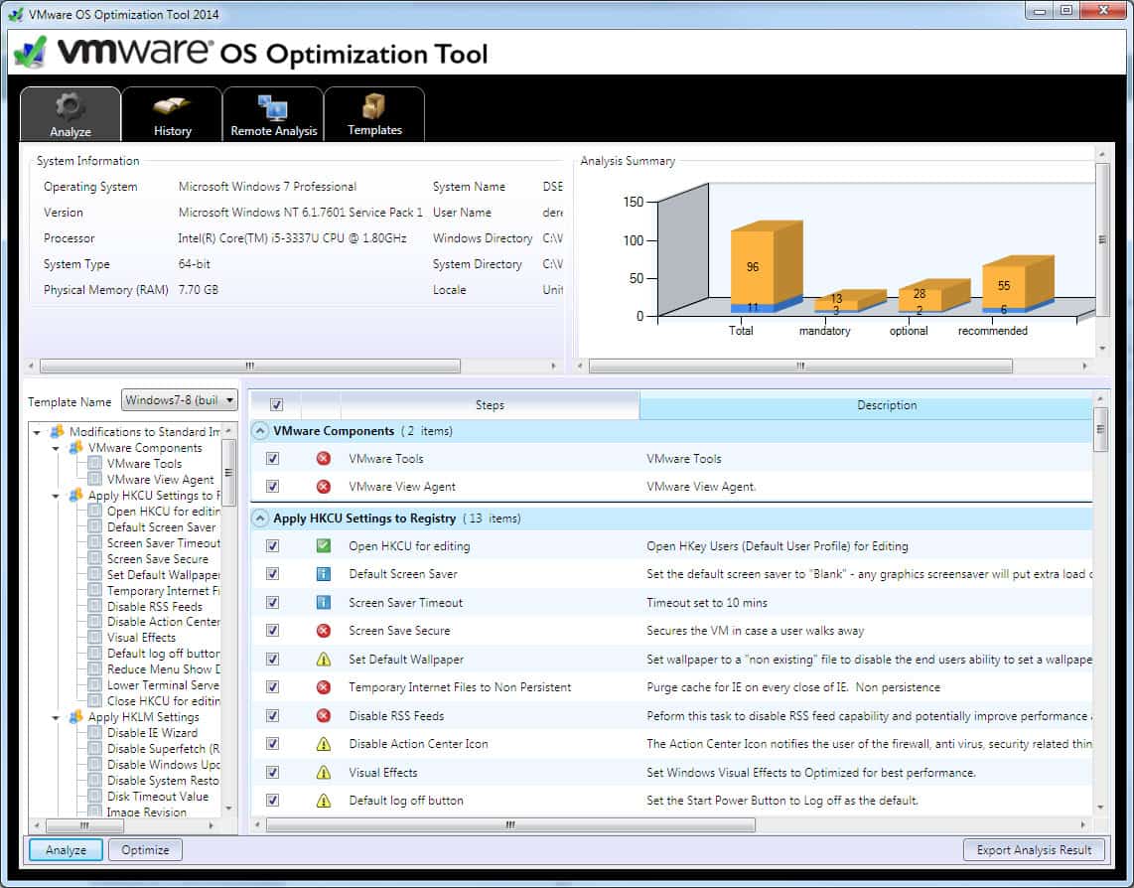Viewport: 1134px width, 888px height.
Task: Uncheck Set Default Wallpaper step checkbox
Action: pos(273,659)
